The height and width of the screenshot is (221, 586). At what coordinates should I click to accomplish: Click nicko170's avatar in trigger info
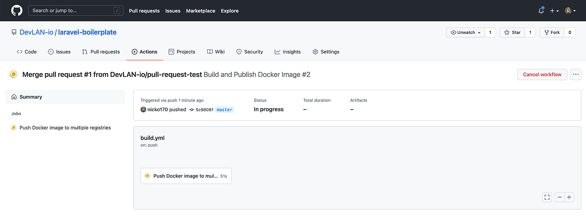click(143, 109)
